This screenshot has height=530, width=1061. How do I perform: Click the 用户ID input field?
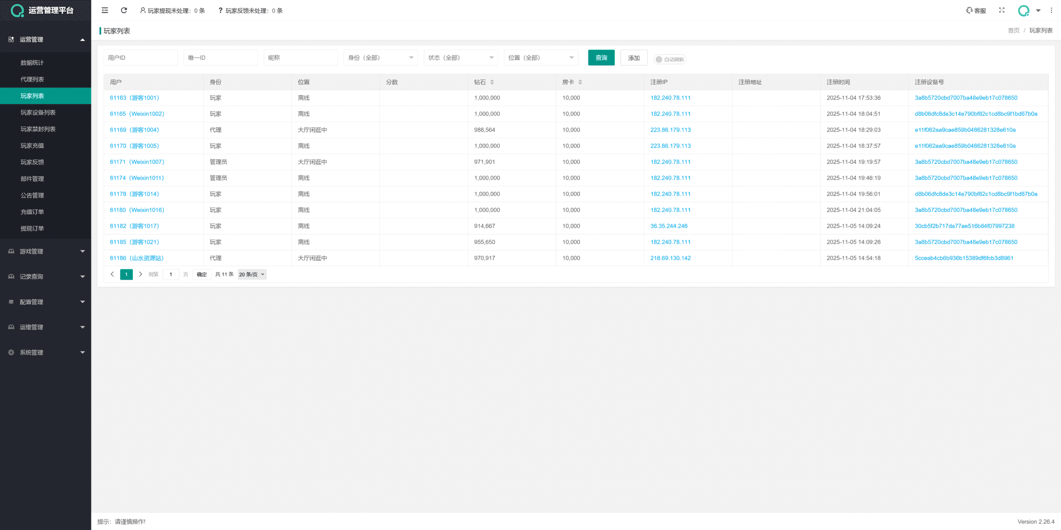pyautogui.click(x=140, y=58)
